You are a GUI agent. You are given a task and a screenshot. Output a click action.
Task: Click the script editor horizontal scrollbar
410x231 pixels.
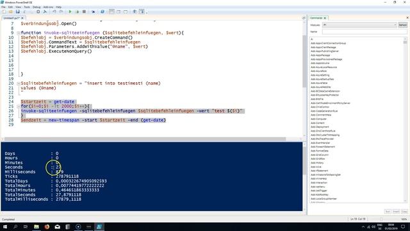tap(145, 139)
